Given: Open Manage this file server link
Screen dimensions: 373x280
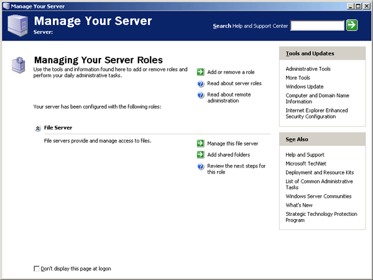Looking at the screenshot, I should [233, 144].
